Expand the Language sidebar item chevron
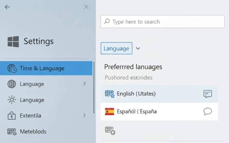Viewport: 229px width, 143px height. click(84, 84)
